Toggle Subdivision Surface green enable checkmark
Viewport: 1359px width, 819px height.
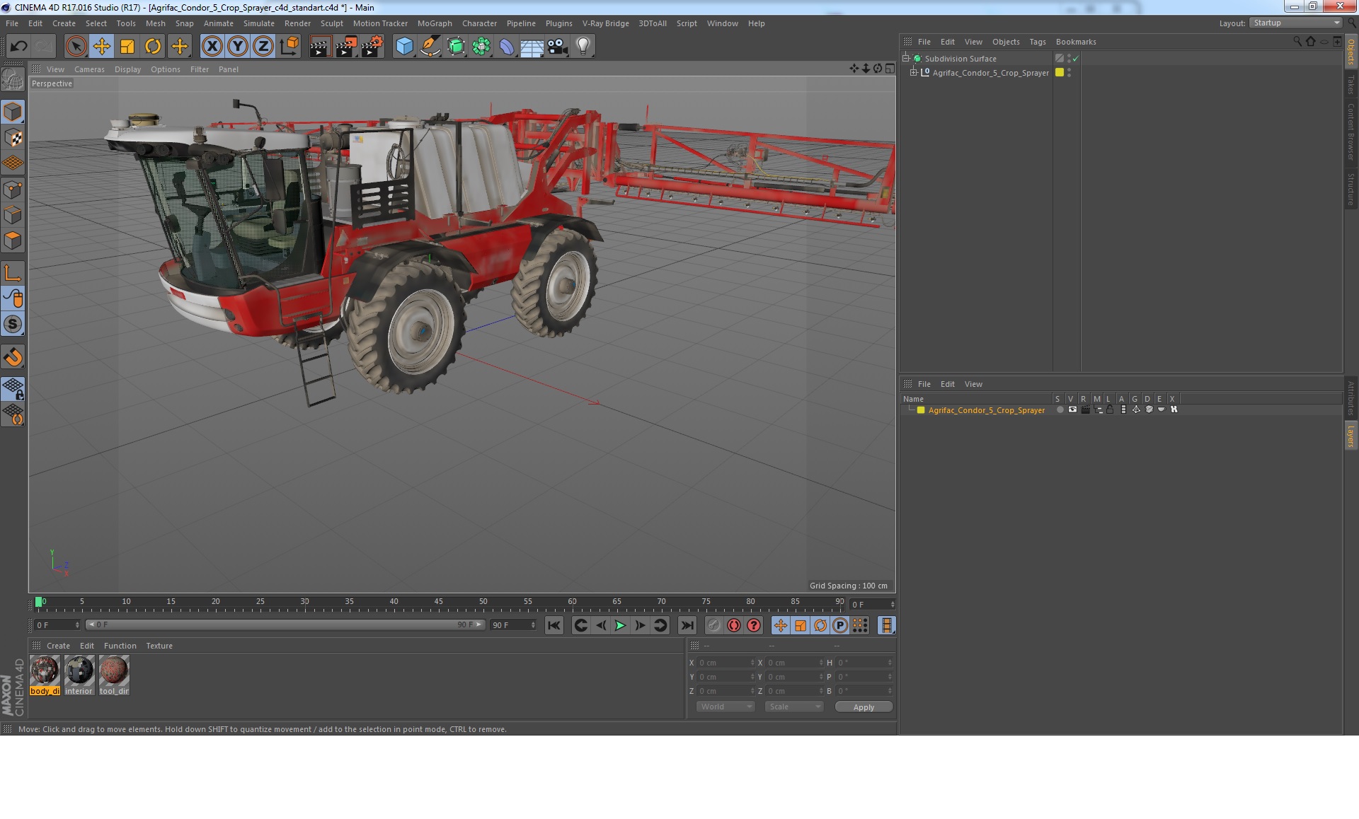click(1076, 59)
